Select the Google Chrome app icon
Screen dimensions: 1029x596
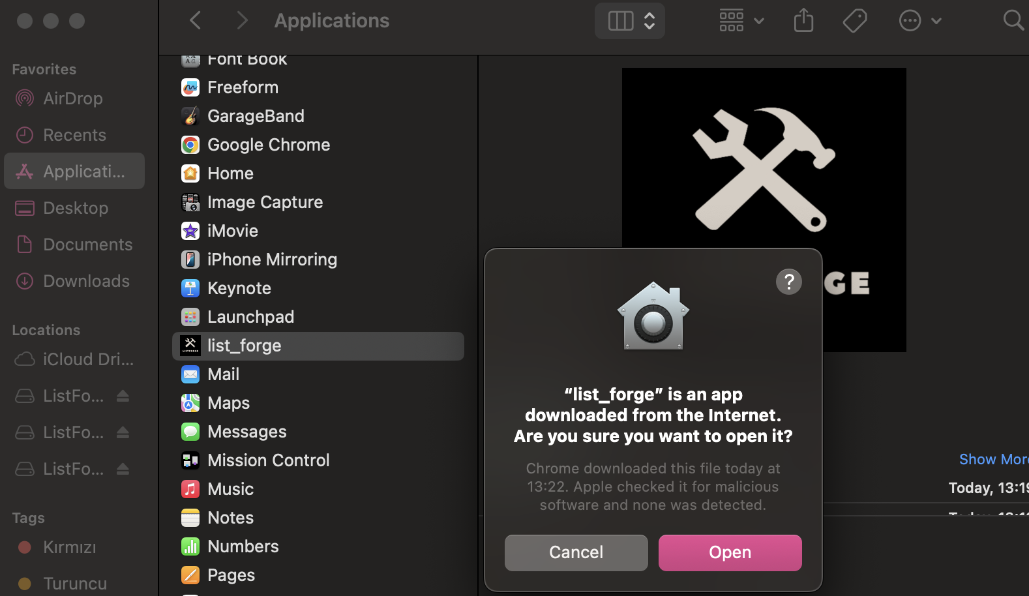pyautogui.click(x=190, y=145)
